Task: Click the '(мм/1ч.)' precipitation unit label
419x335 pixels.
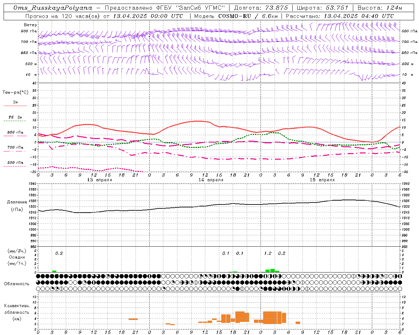Action: [x=17, y=263]
